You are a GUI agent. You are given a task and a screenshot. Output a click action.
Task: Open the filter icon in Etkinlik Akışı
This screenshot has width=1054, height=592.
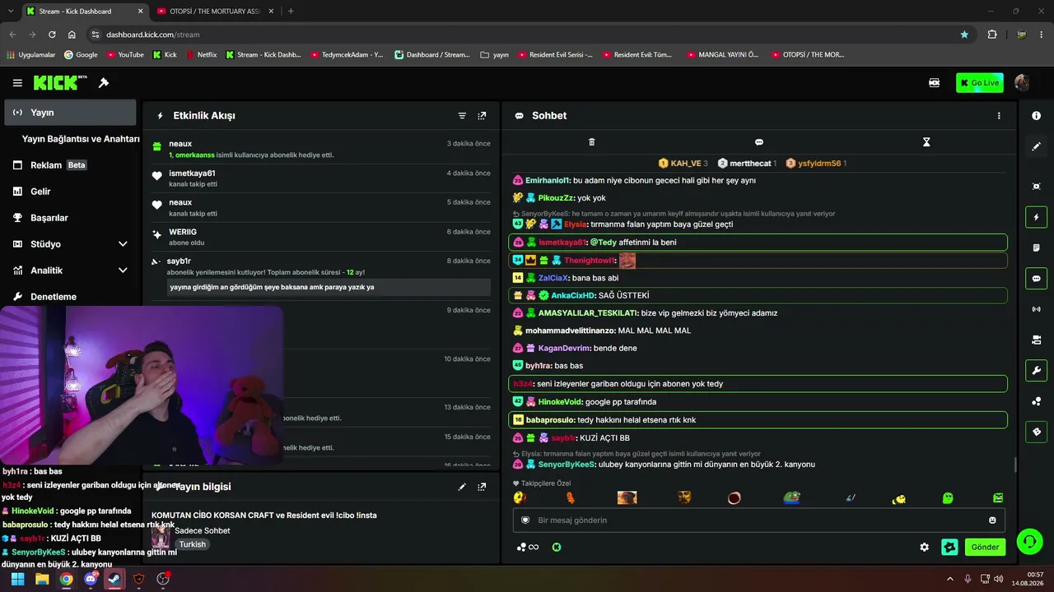click(462, 116)
